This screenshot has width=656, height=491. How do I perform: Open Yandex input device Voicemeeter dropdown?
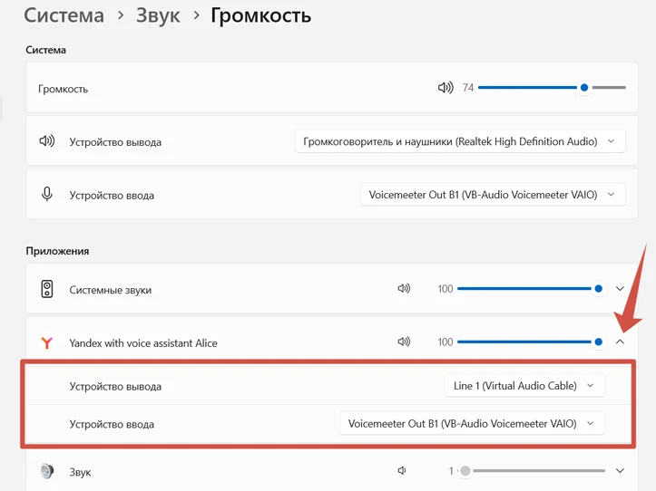pos(472,424)
